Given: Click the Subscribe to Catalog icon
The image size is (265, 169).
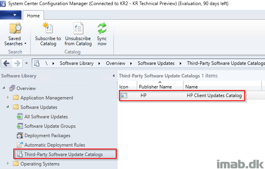Looking at the screenshot, I should point(48,28).
